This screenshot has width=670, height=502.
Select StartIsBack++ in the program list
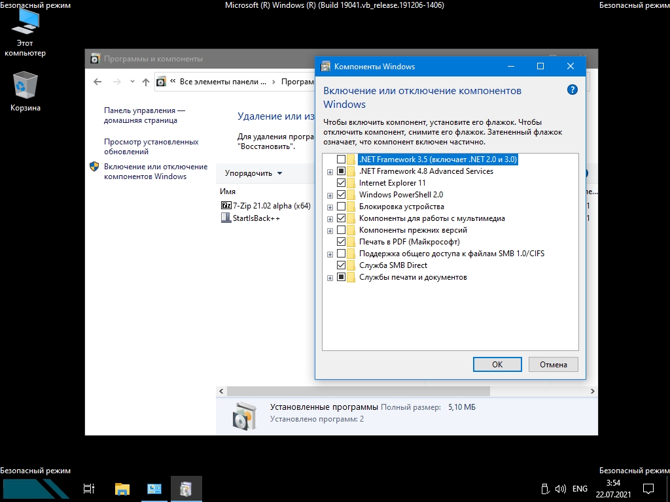[256, 218]
